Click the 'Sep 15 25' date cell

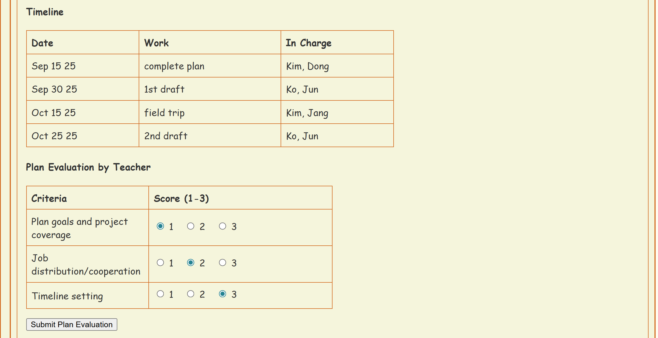point(54,66)
